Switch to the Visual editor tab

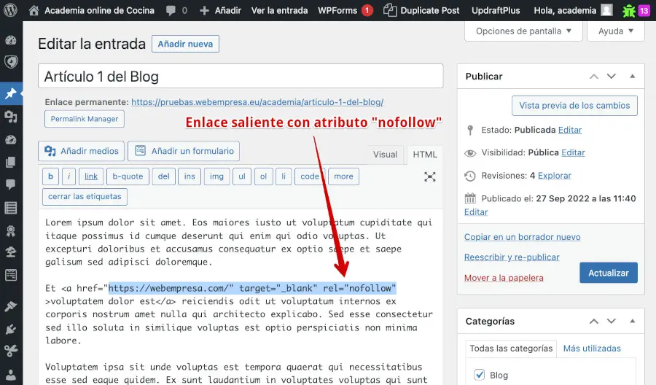pyautogui.click(x=385, y=154)
